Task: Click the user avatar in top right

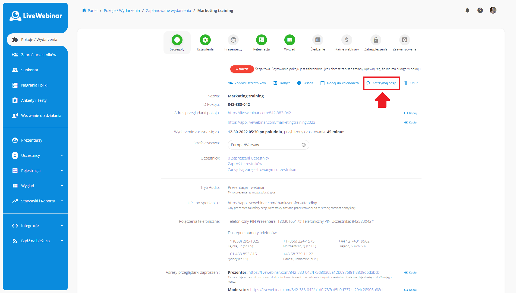Action: 493,10
